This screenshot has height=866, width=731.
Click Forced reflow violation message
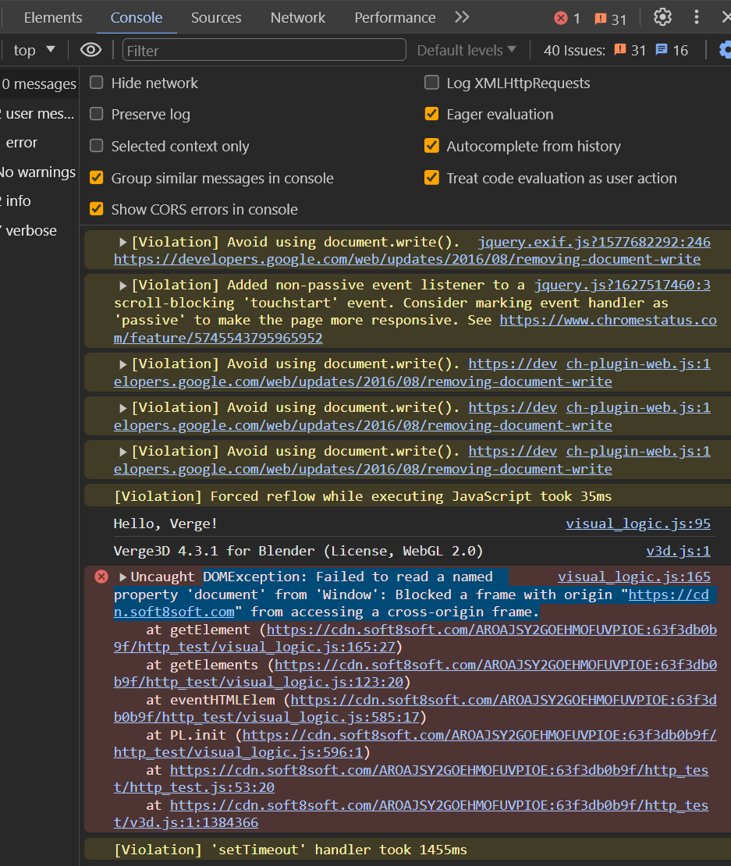(363, 496)
